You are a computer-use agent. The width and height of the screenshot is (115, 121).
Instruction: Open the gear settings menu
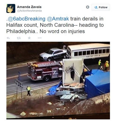click(x=87, y=7)
